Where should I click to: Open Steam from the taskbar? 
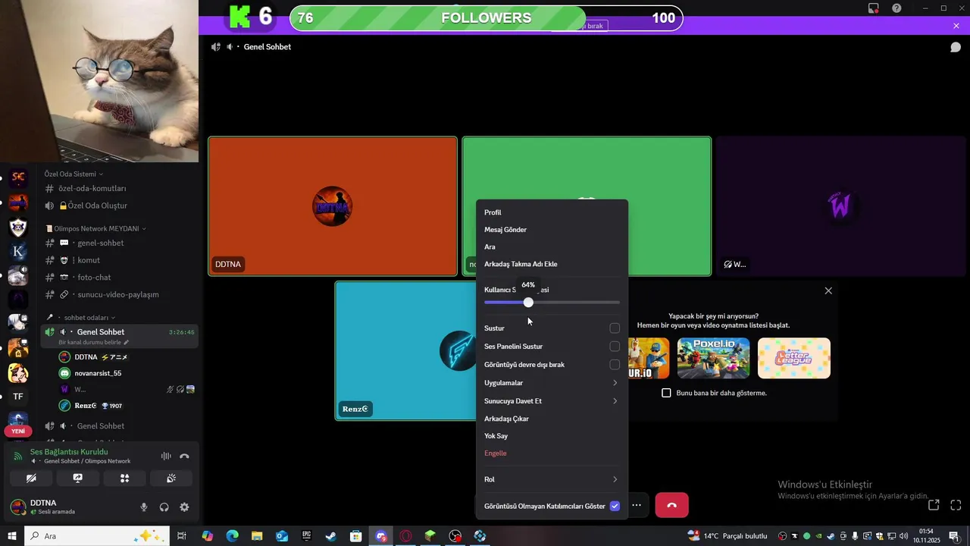(331, 536)
